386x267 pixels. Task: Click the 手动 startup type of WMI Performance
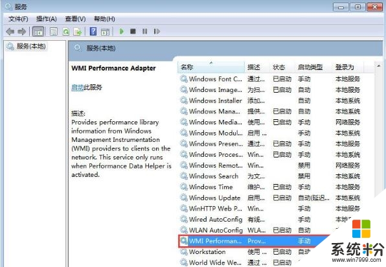(x=304, y=241)
